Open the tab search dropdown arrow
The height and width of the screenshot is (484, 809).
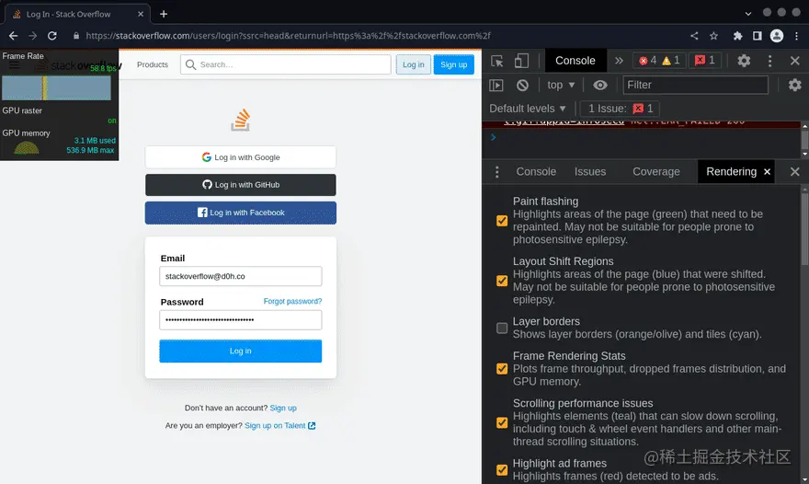(x=748, y=14)
